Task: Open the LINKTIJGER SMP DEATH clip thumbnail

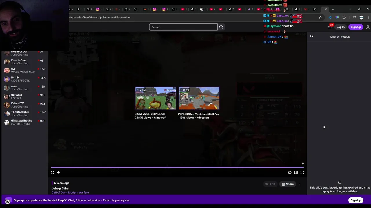Action: 155,99
